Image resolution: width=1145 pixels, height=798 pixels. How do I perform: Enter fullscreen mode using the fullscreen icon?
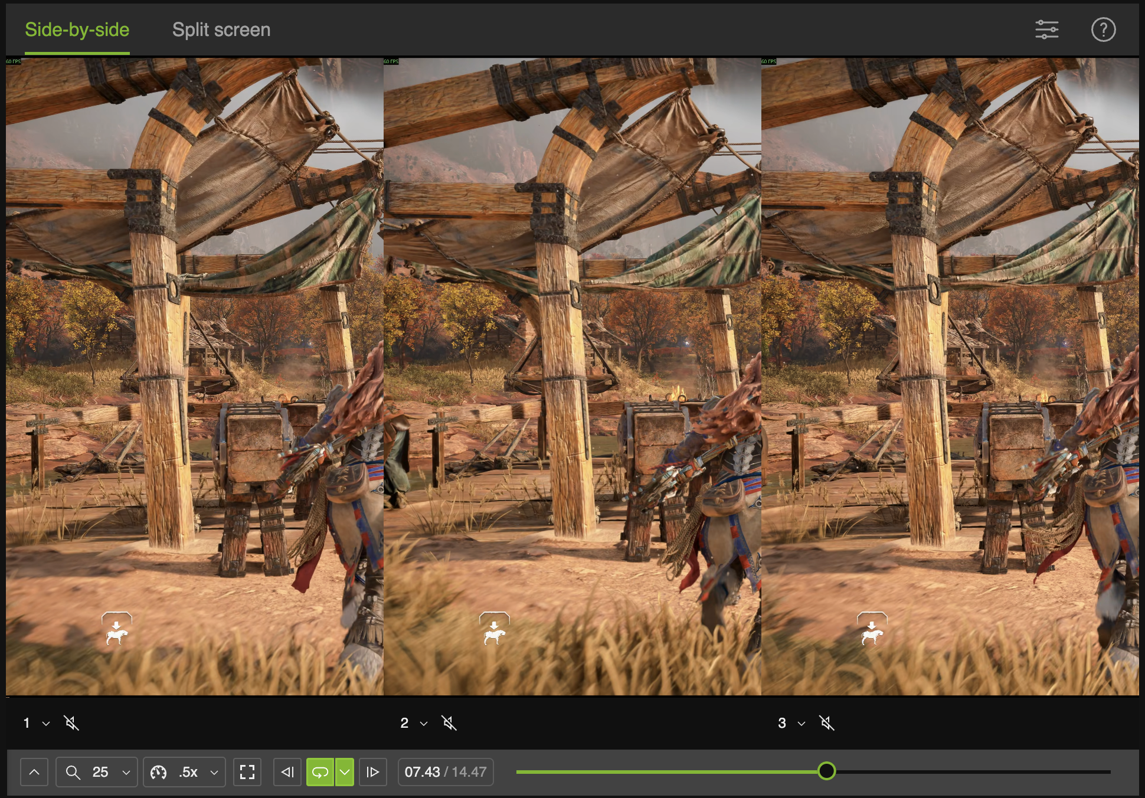247,771
